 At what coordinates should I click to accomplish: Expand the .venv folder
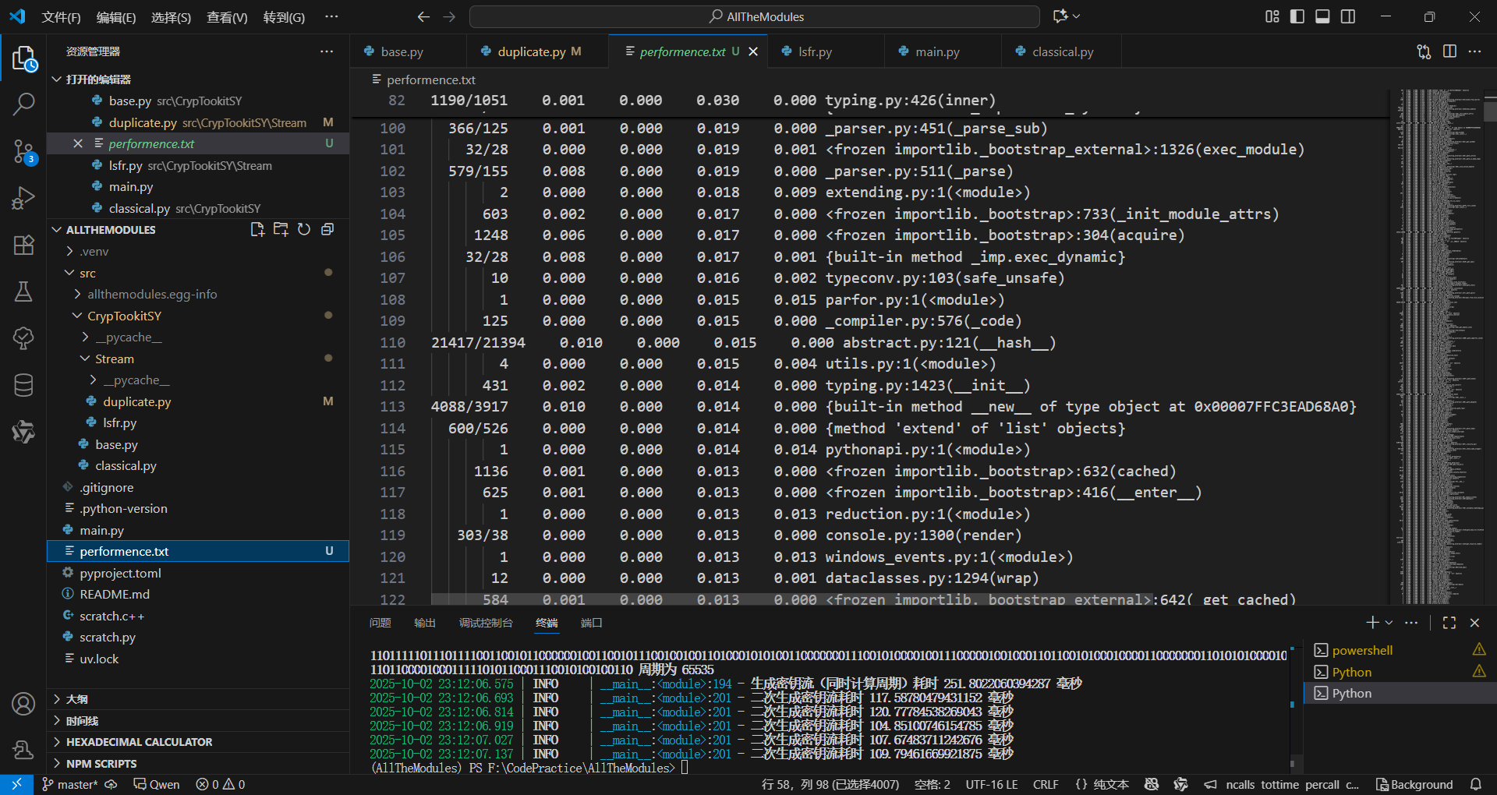[x=94, y=251]
